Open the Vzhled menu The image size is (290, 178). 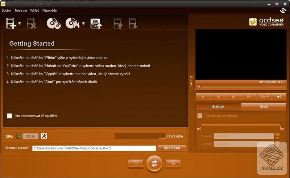pyautogui.click(x=34, y=11)
